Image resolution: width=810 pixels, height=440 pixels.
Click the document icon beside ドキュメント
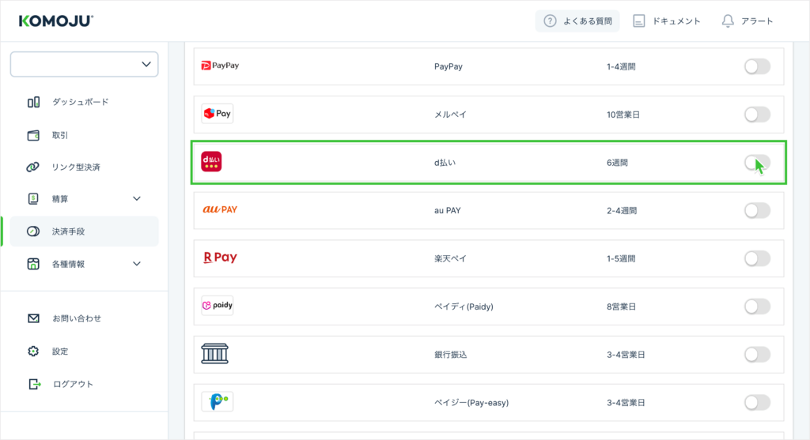pos(639,21)
